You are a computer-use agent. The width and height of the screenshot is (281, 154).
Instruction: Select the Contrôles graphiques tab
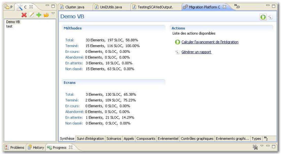[x=197, y=138]
